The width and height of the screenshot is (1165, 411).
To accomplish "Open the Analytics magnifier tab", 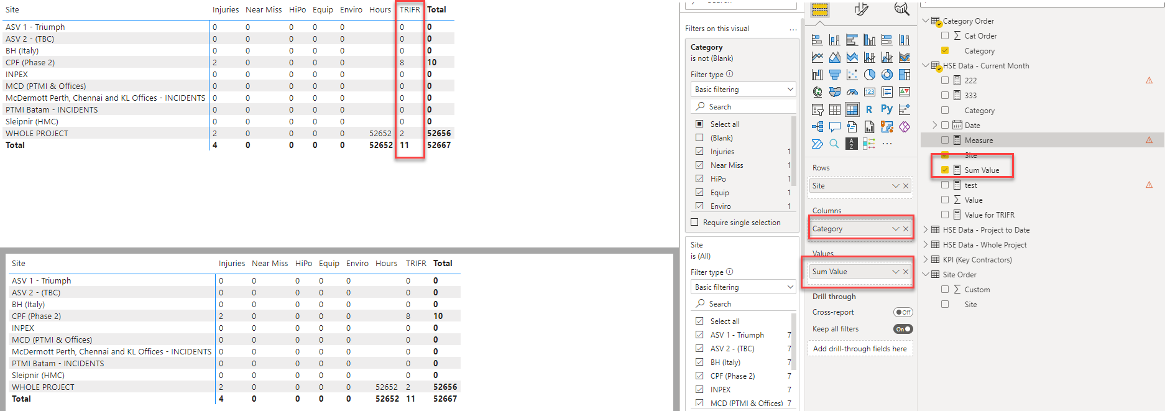I will 902,9.
